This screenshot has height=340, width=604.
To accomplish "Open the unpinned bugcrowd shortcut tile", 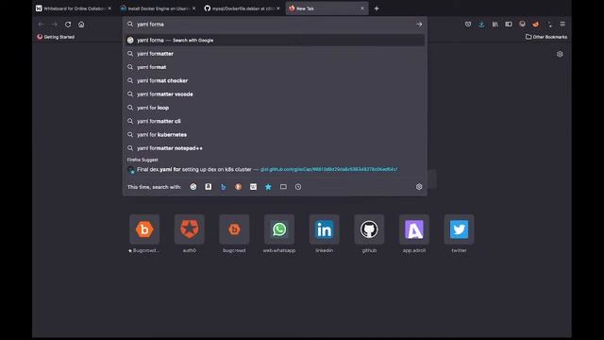I will click(x=234, y=229).
